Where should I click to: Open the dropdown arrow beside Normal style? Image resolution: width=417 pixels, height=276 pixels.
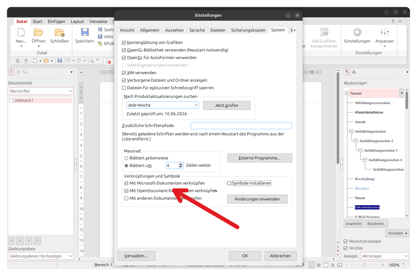pyautogui.click(x=402, y=93)
